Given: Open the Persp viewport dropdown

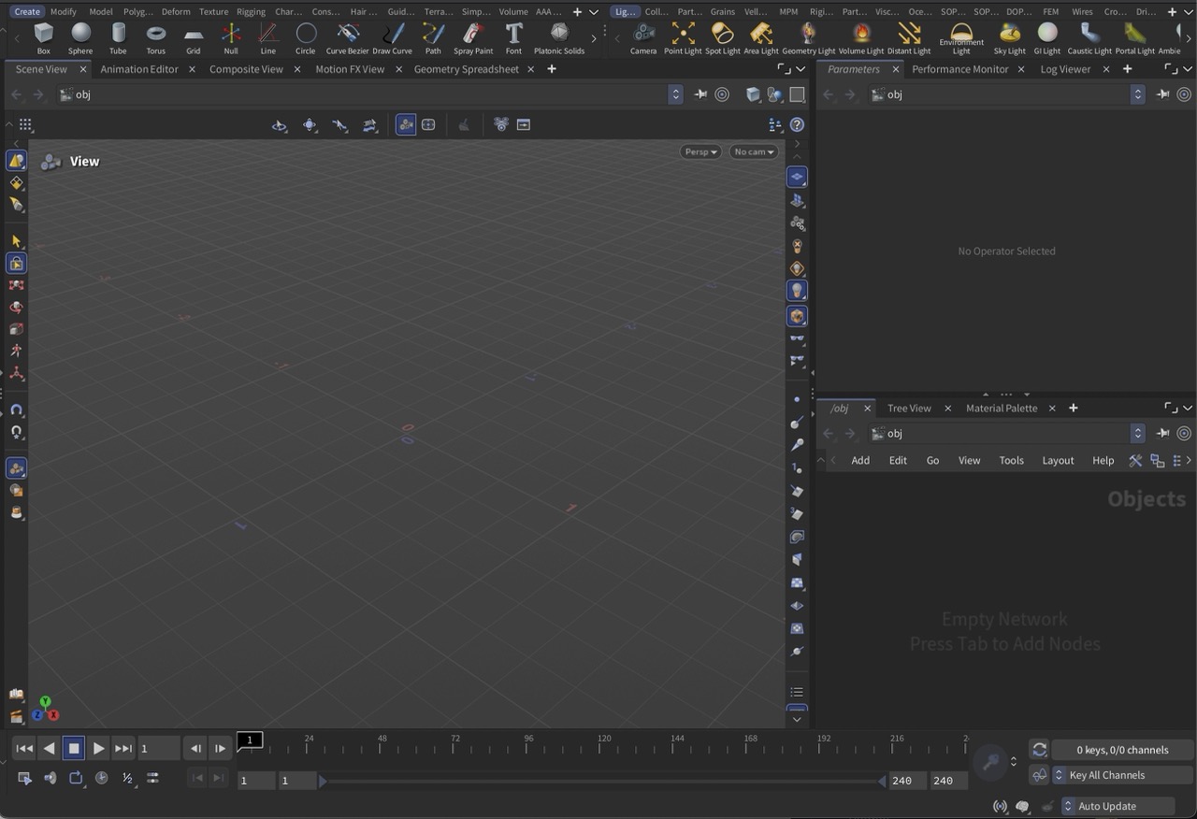Looking at the screenshot, I should click(700, 151).
